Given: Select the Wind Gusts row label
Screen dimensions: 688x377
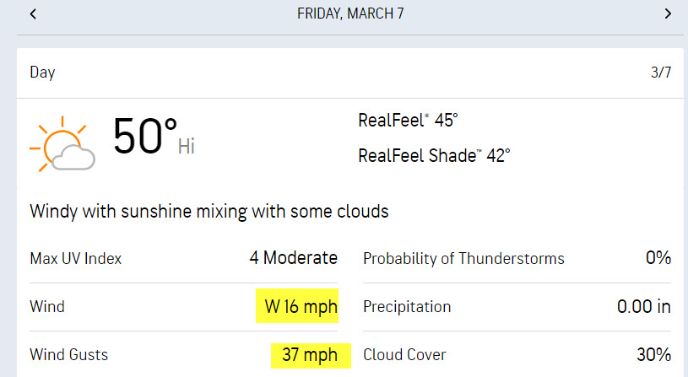Looking at the screenshot, I should pyautogui.click(x=69, y=354).
